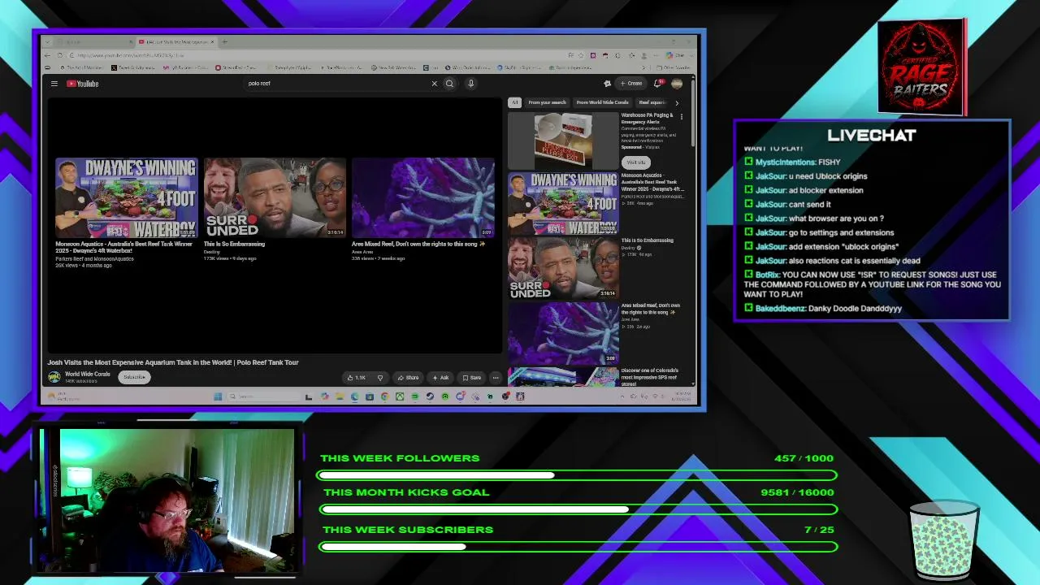Open more actions menu under the video
The height and width of the screenshot is (585, 1040).
496,378
